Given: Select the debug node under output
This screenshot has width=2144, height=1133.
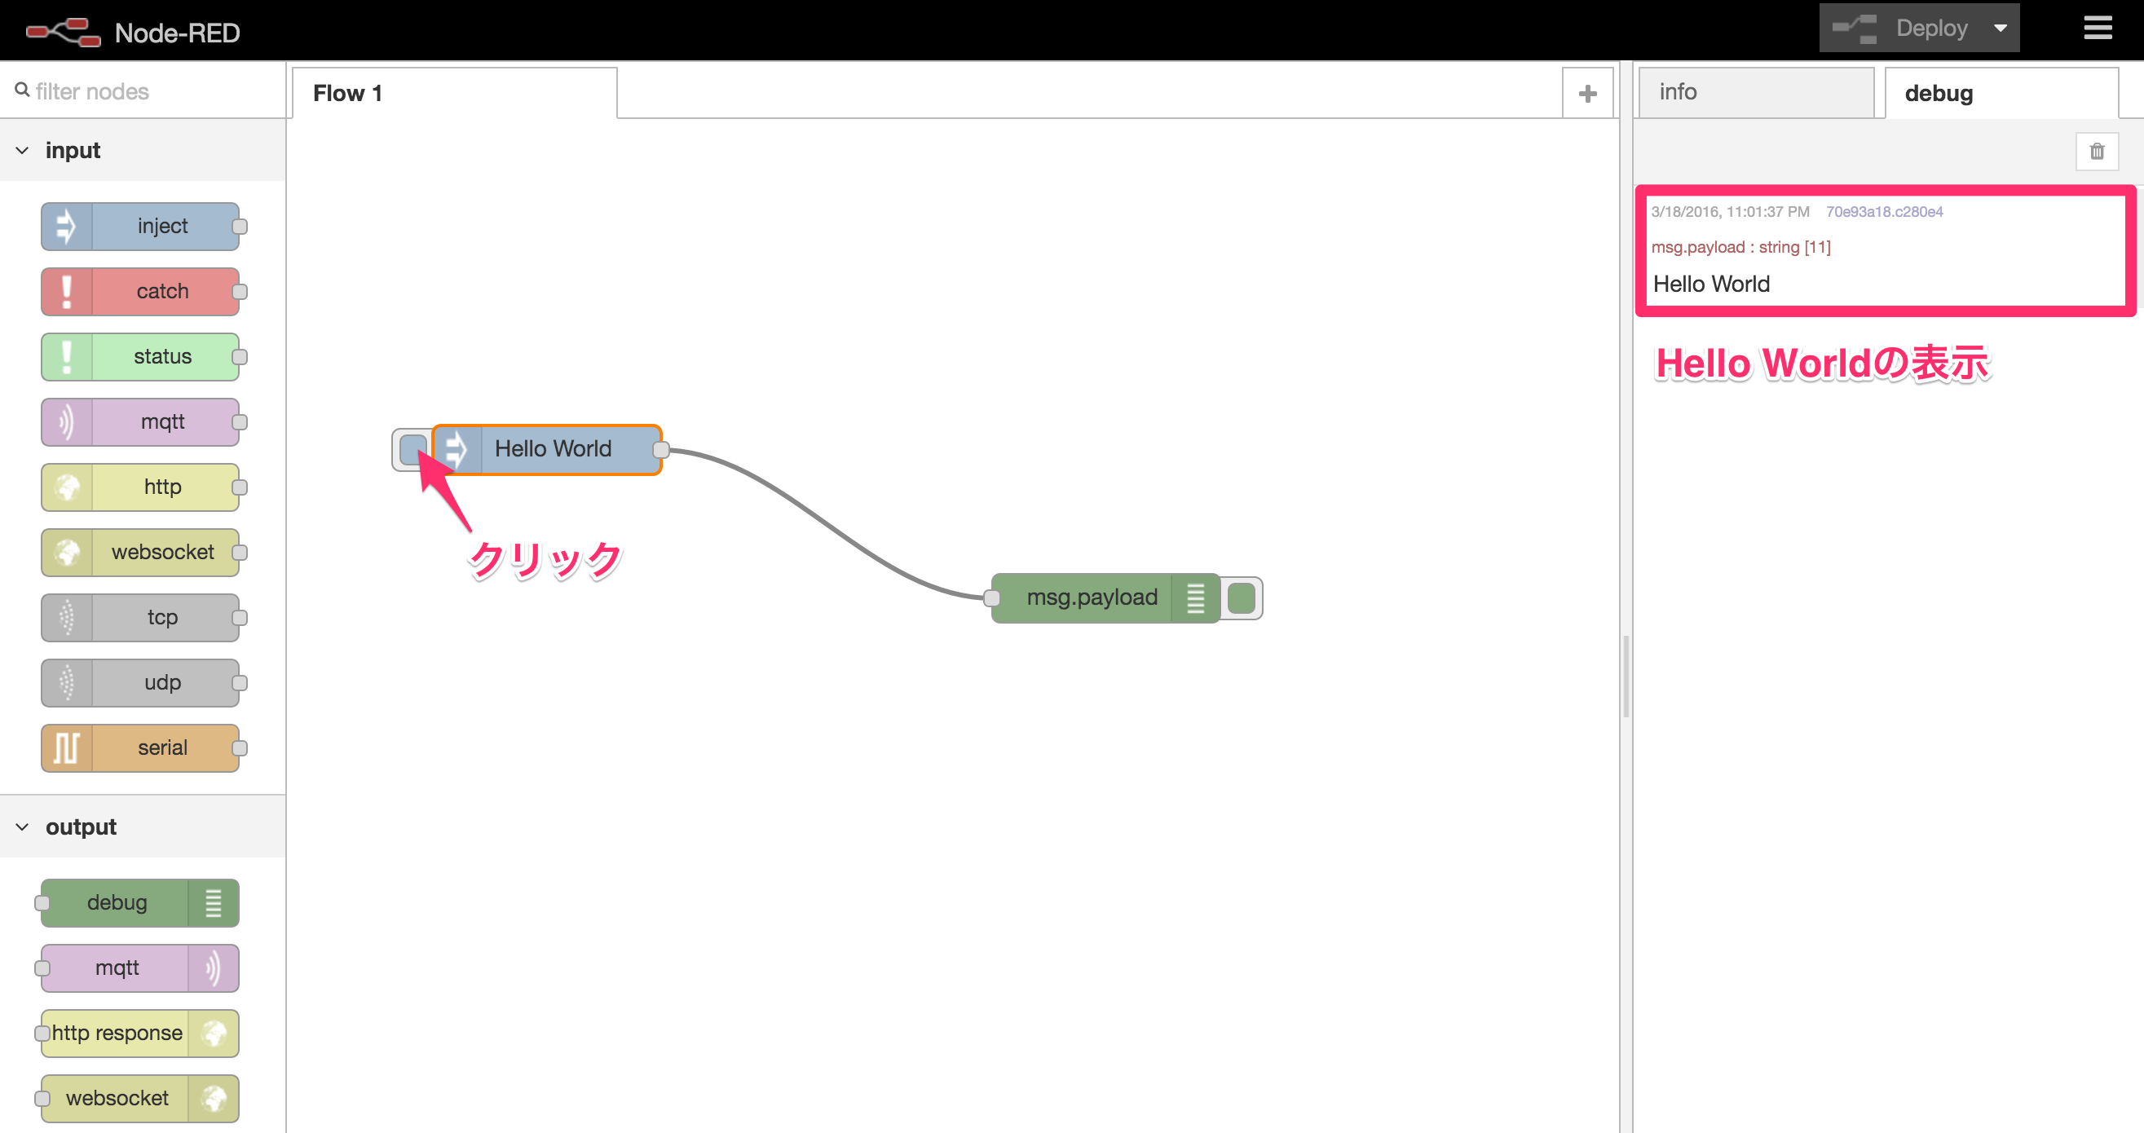Looking at the screenshot, I should tap(137, 902).
